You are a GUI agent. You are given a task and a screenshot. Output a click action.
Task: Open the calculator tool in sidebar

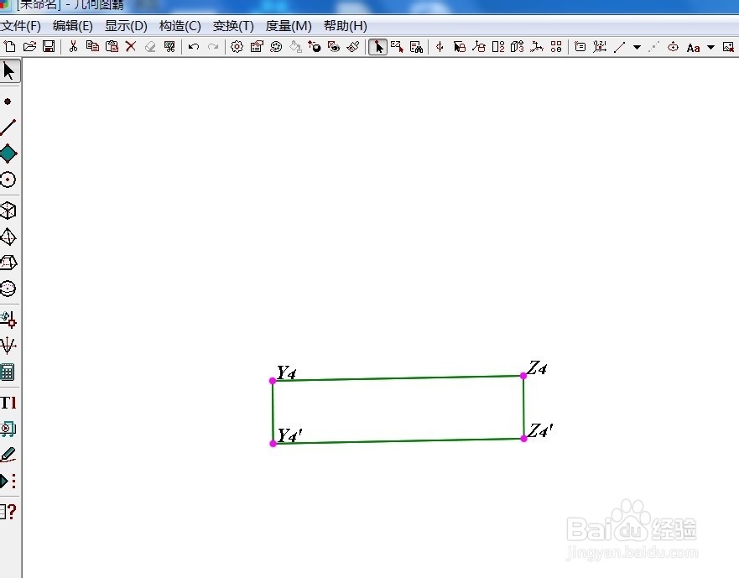pyautogui.click(x=8, y=372)
